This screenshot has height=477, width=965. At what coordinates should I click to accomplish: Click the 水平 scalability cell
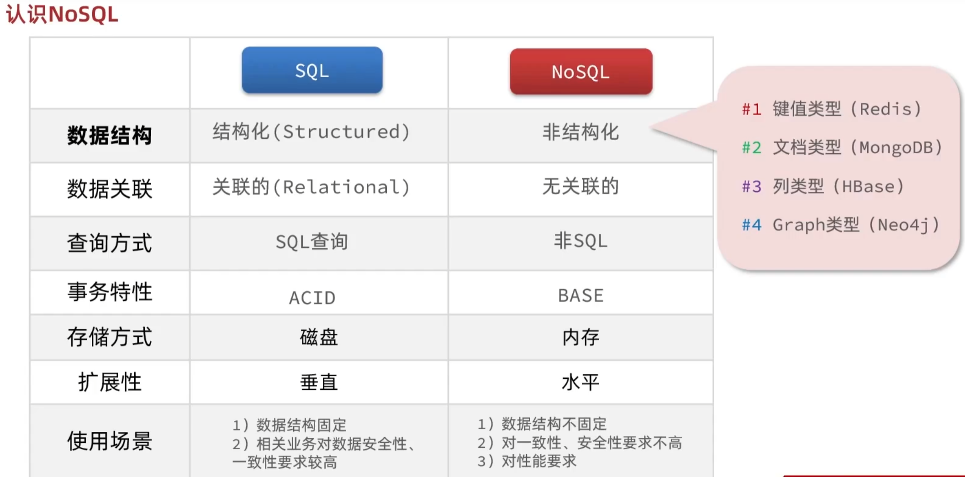580,382
